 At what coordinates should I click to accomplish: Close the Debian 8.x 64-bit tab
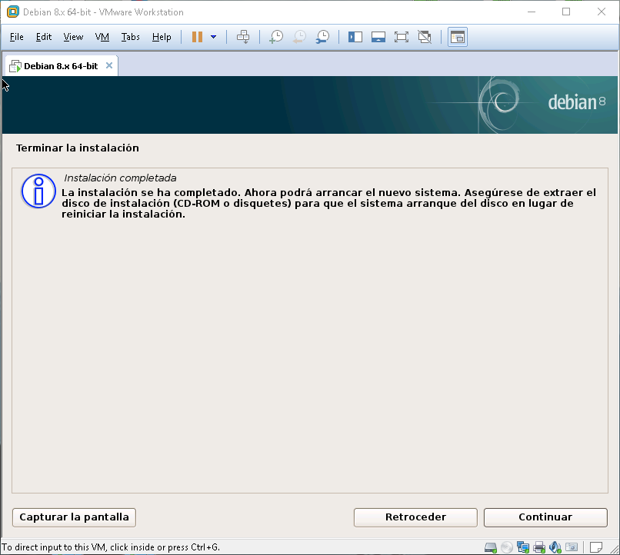109,65
